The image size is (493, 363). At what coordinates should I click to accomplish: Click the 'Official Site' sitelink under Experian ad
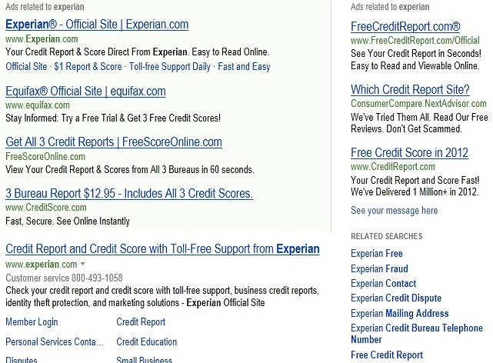[26, 67]
